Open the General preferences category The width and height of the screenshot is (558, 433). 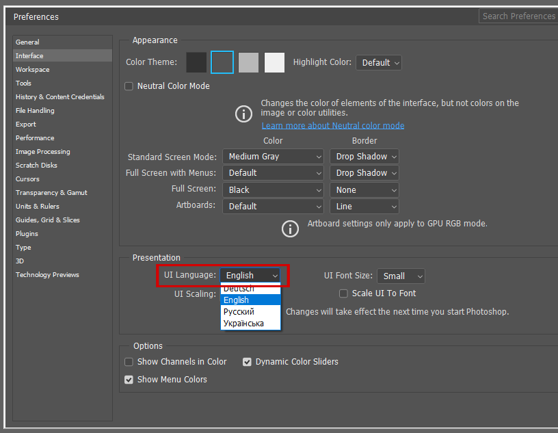(x=63, y=42)
